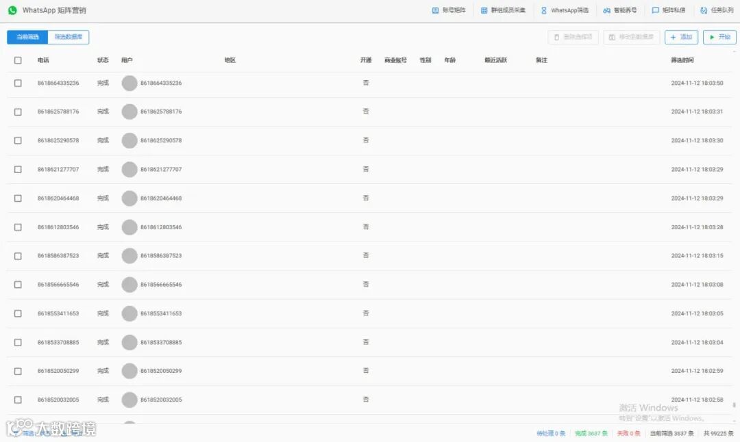Viewport: 740px width, 442px height.
Task: Click the avatar of user 8618520032005
Action: pos(129,400)
